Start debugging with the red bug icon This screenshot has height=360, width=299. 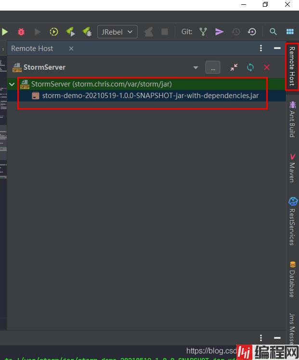point(21,32)
